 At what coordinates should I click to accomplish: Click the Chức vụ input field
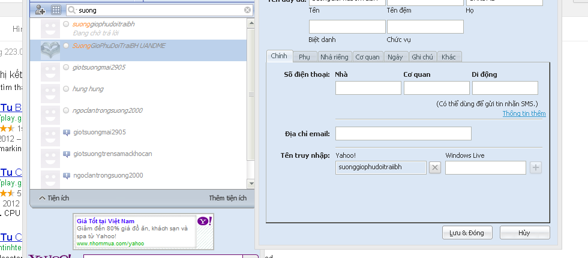[425, 26]
